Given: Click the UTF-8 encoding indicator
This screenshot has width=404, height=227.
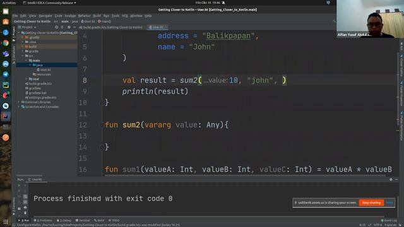Looking at the screenshot, I should click(377, 225).
